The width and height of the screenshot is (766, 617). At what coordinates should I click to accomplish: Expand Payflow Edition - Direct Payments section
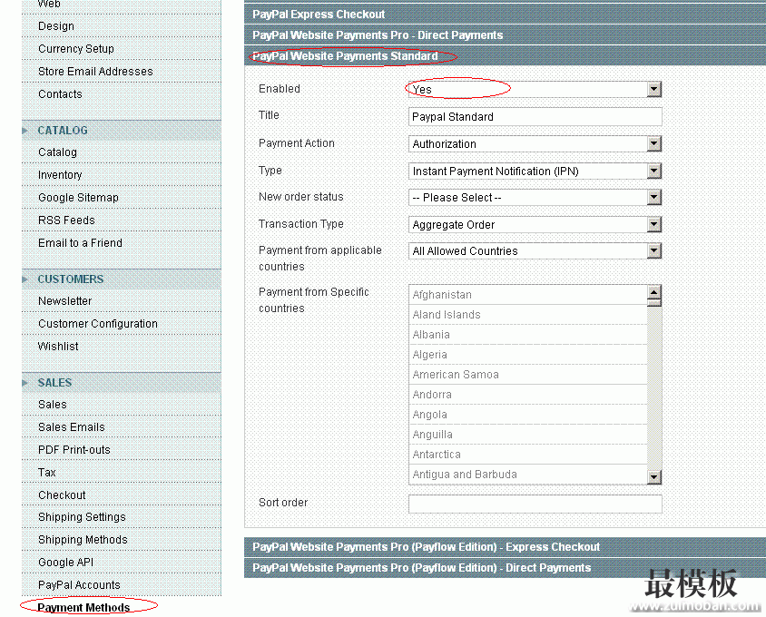505,568
